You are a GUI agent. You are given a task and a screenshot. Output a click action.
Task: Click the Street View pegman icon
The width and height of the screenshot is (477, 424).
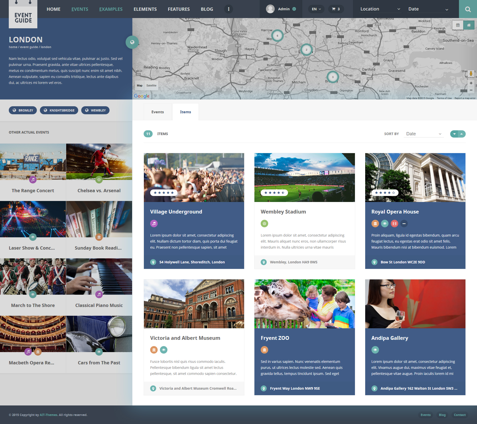[x=471, y=73]
